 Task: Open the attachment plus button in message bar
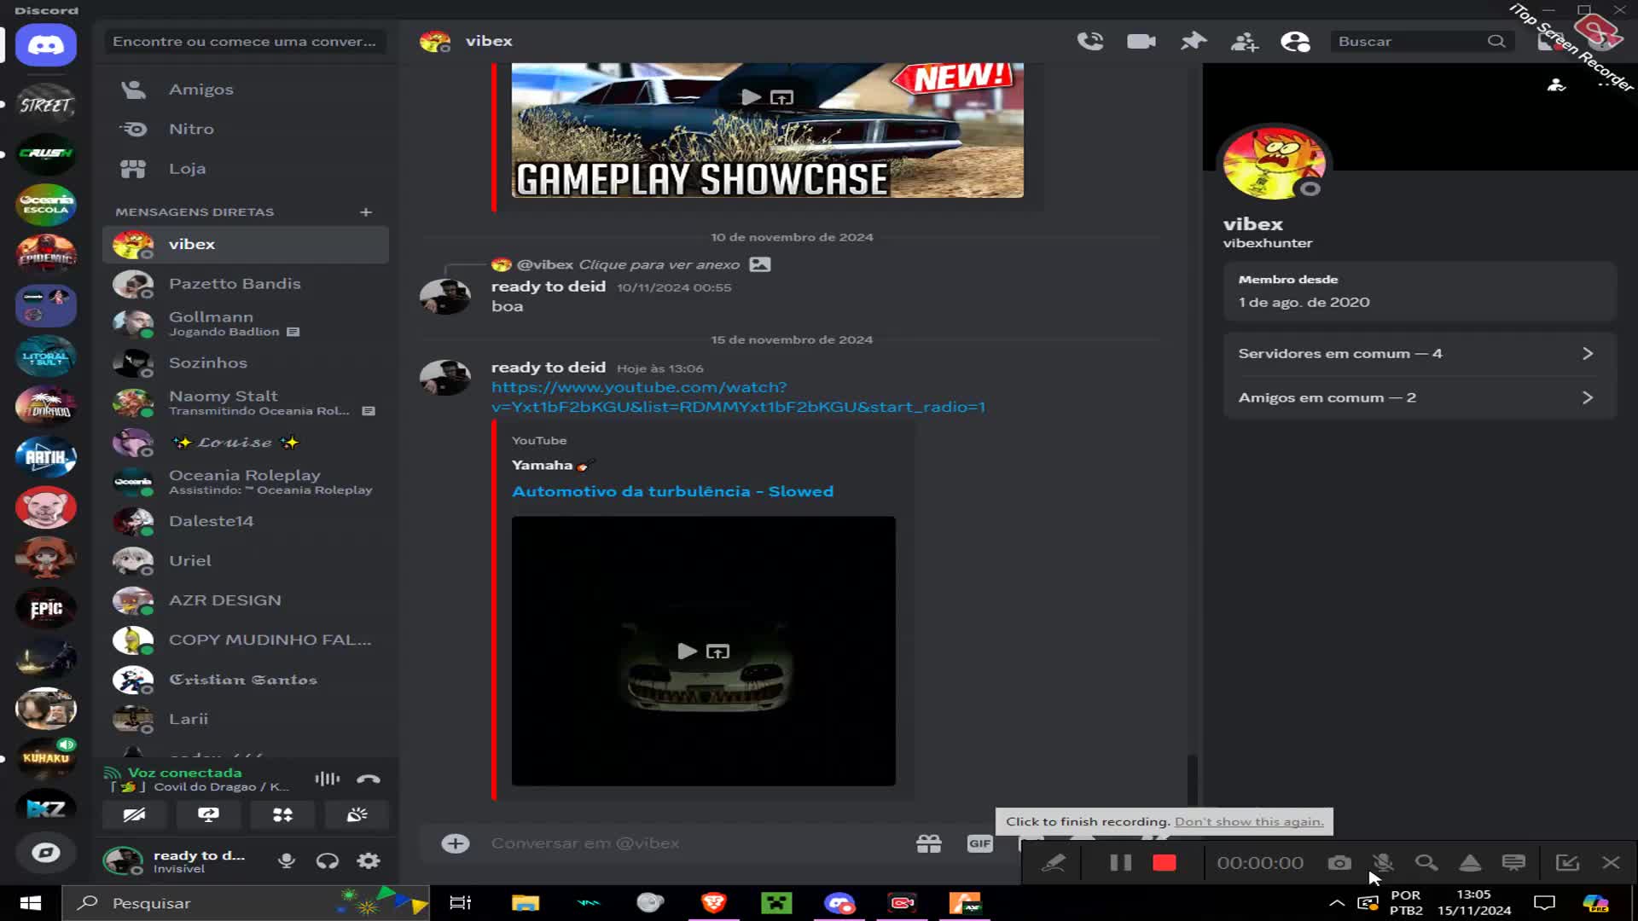coord(456,843)
